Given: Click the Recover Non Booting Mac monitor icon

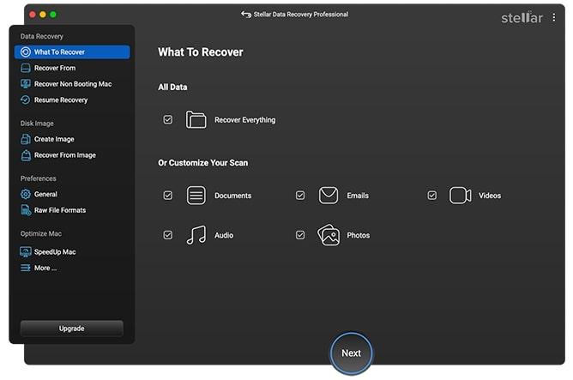Looking at the screenshot, I should pyautogui.click(x=26, y=84).
